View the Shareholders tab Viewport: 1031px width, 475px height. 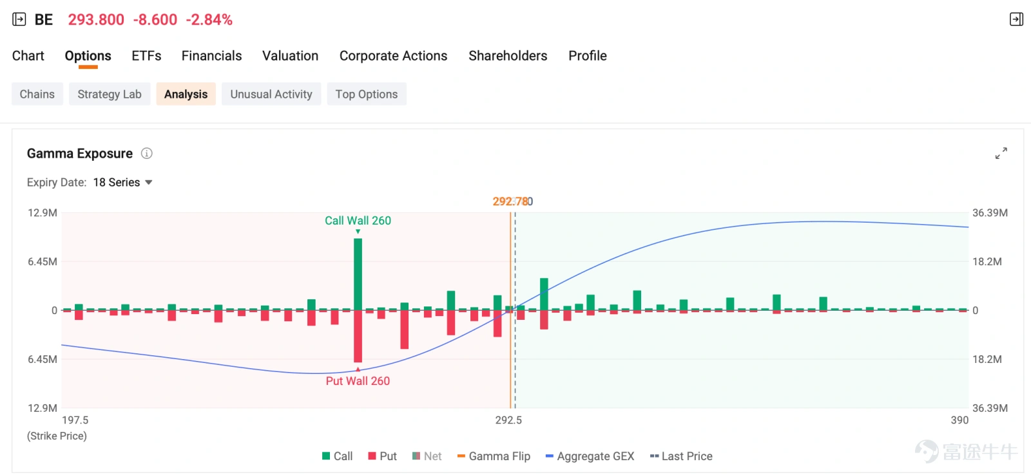tap(508, 56)
